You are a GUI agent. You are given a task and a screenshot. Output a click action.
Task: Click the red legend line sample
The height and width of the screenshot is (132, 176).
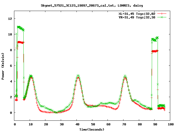pyautogui.click(x=162, y=14)
